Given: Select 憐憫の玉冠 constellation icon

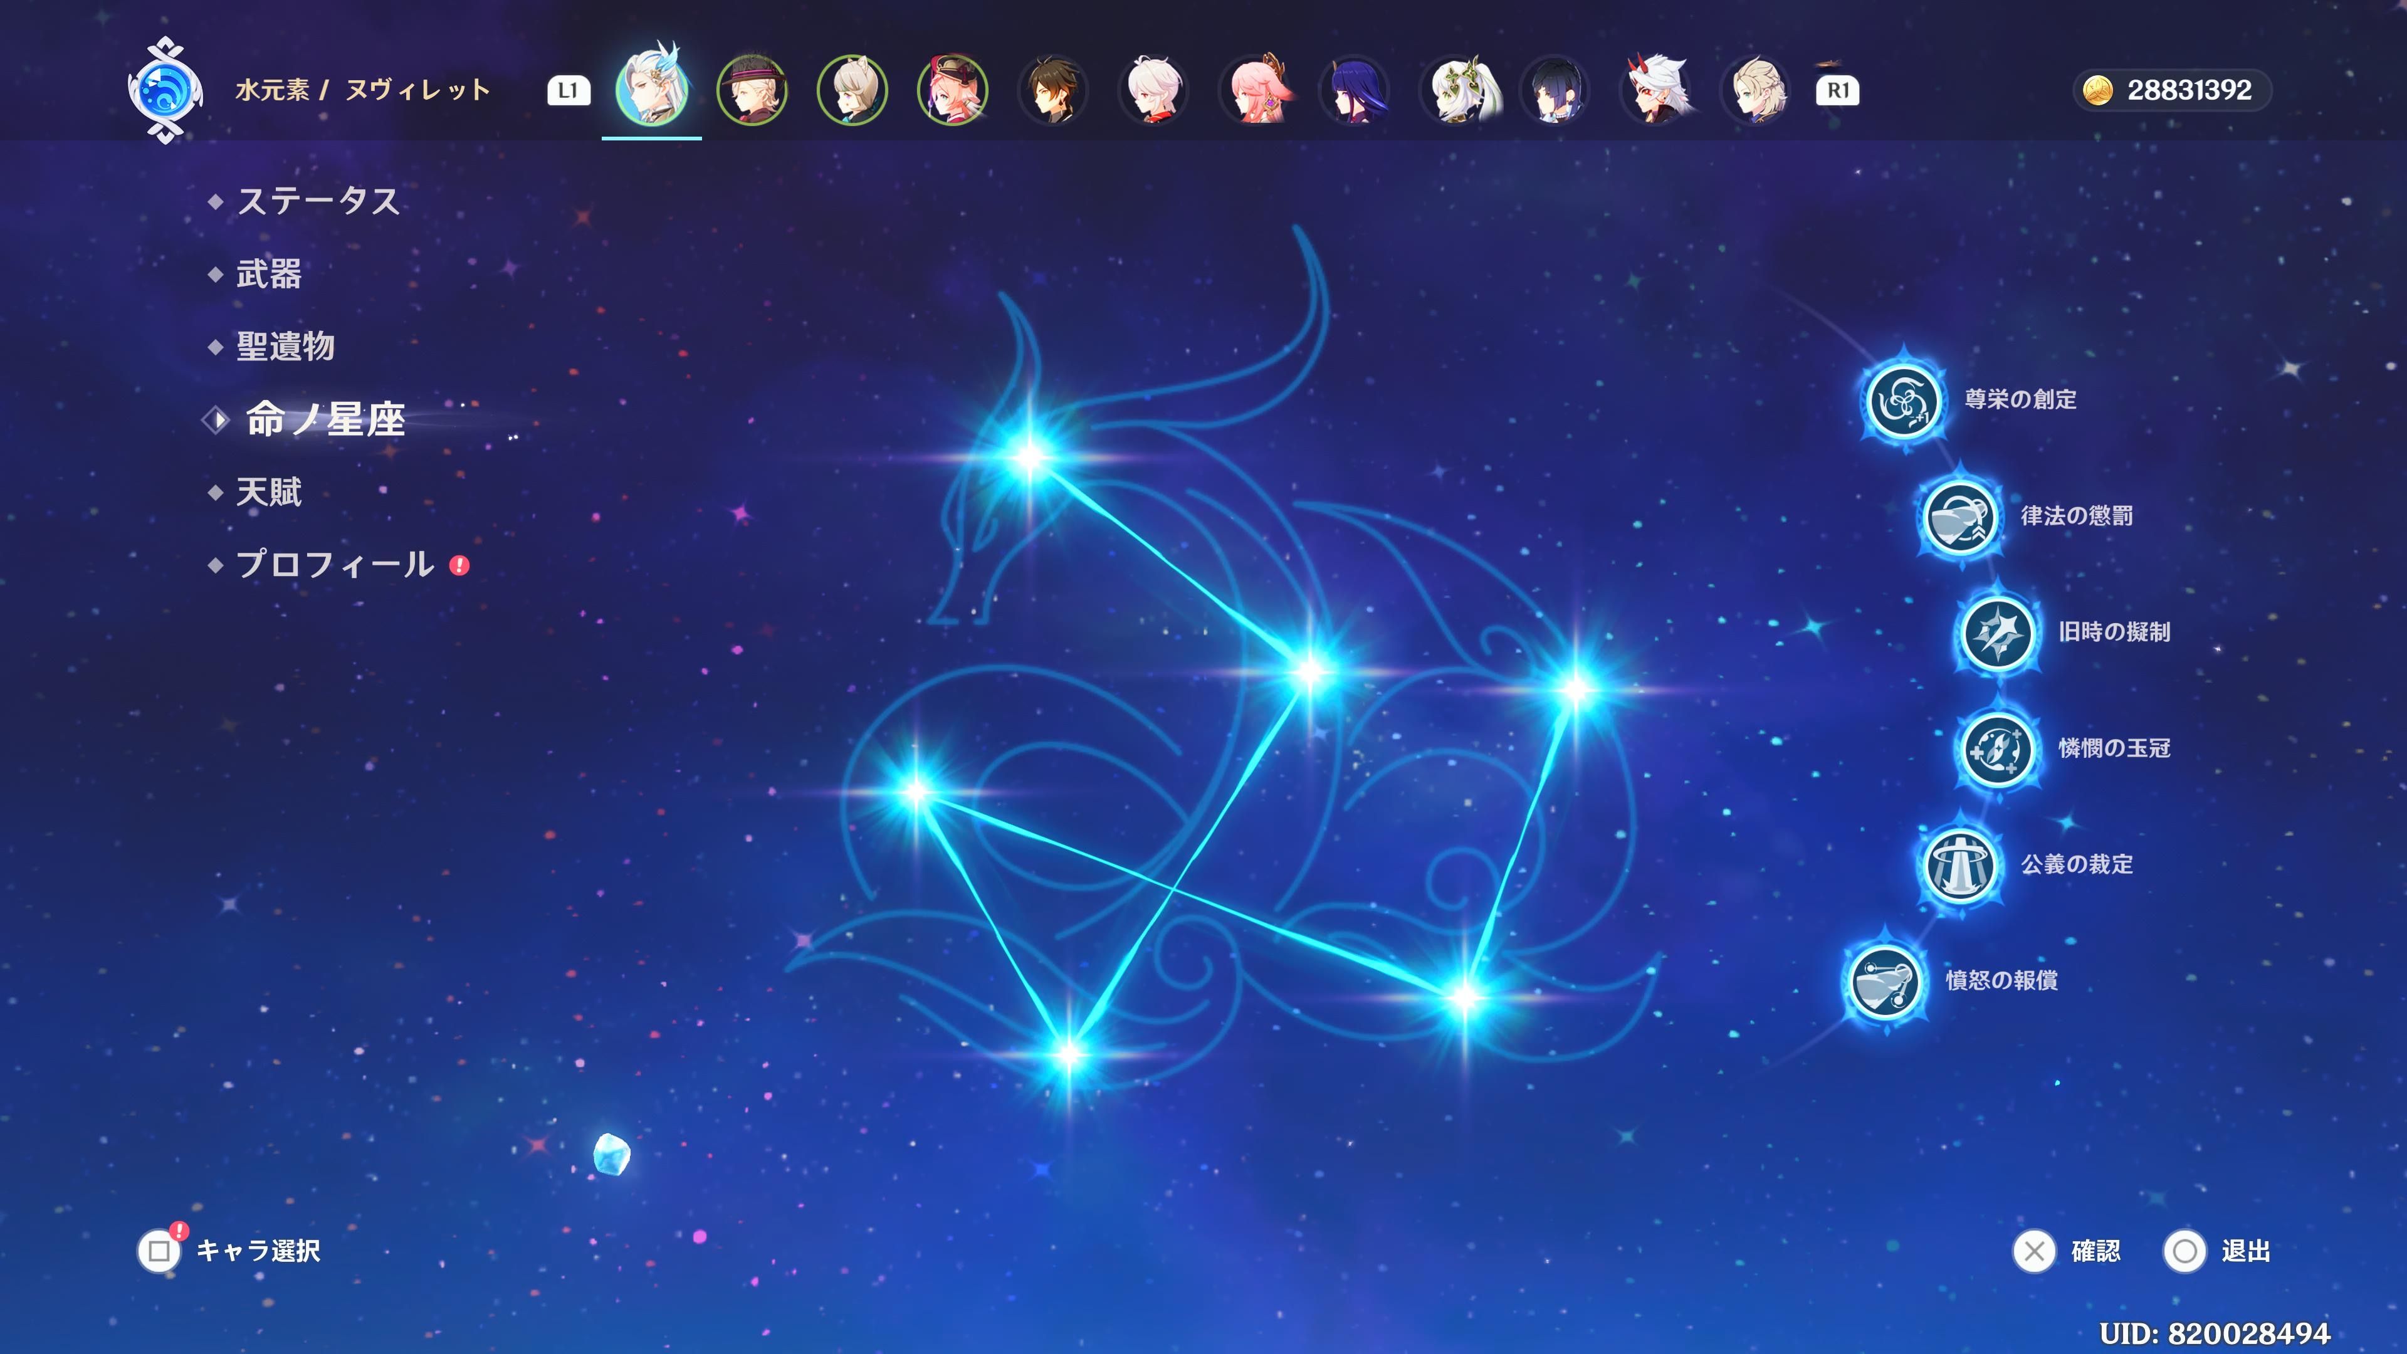Looking at the screenshot, I should (1997, 750).
